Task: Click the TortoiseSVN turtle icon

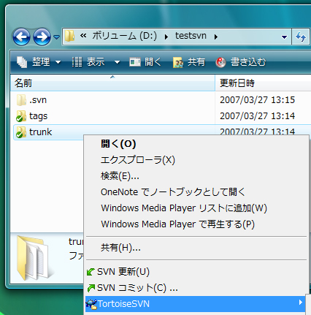Action: (91, 304)
